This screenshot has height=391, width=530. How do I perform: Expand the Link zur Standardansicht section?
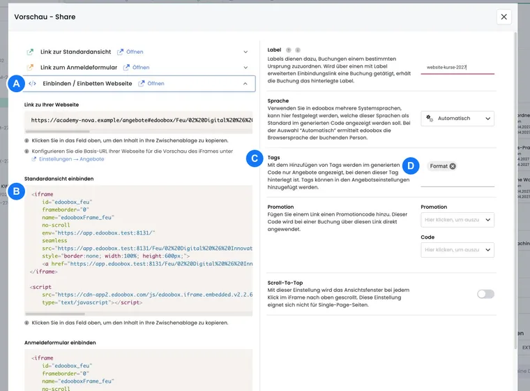(x=245, y=52)
